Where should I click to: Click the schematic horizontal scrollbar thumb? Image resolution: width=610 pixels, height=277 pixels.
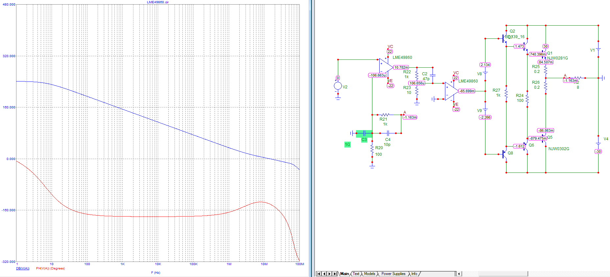click(x=503, y=274)
